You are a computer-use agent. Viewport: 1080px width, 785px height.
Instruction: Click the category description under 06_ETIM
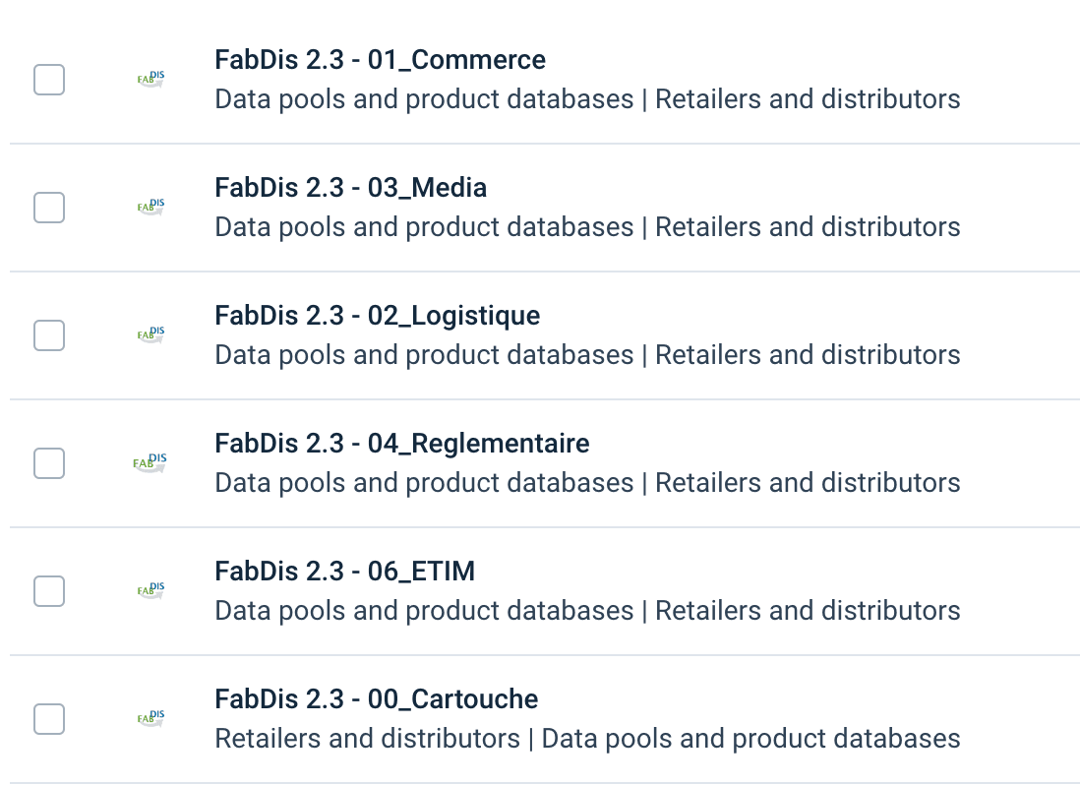click(587, 611)
